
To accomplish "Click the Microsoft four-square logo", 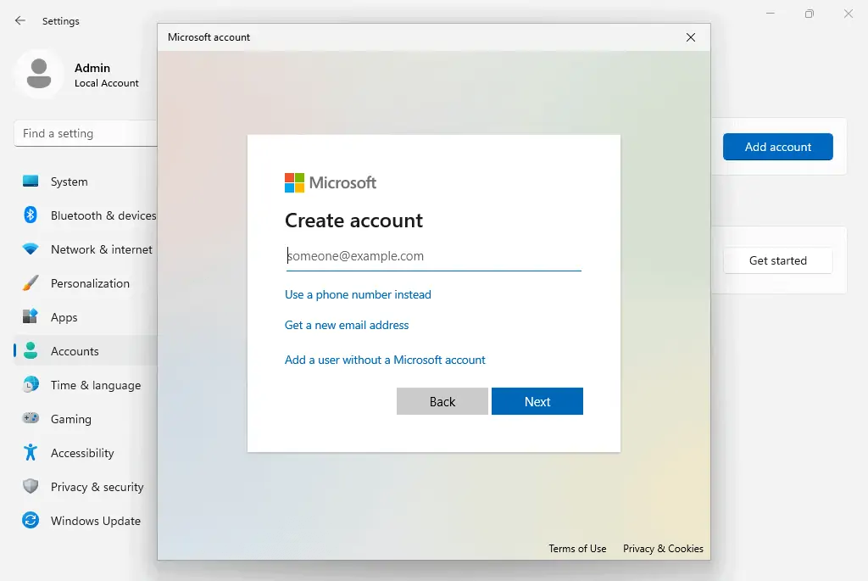I will pyautogui.click(x=294, y=182).
